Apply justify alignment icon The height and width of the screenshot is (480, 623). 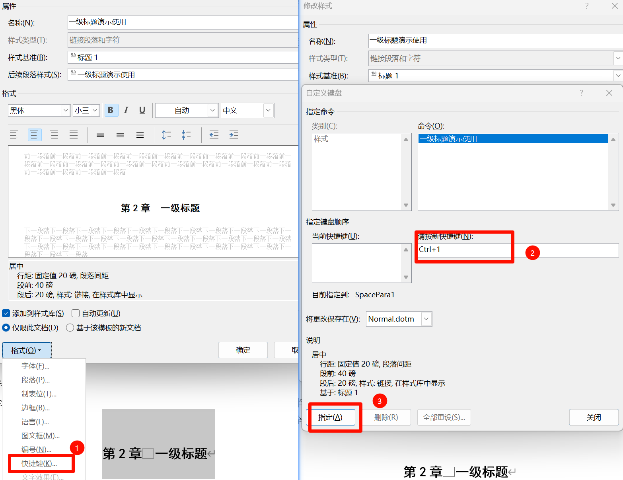(74, 135)
